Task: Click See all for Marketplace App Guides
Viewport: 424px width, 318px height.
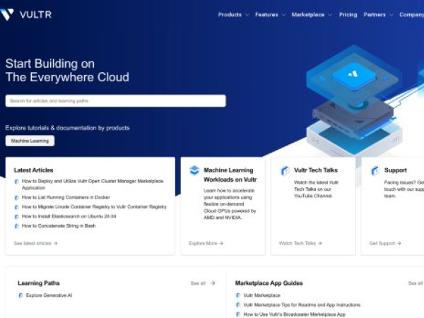Action: point(416,283)
